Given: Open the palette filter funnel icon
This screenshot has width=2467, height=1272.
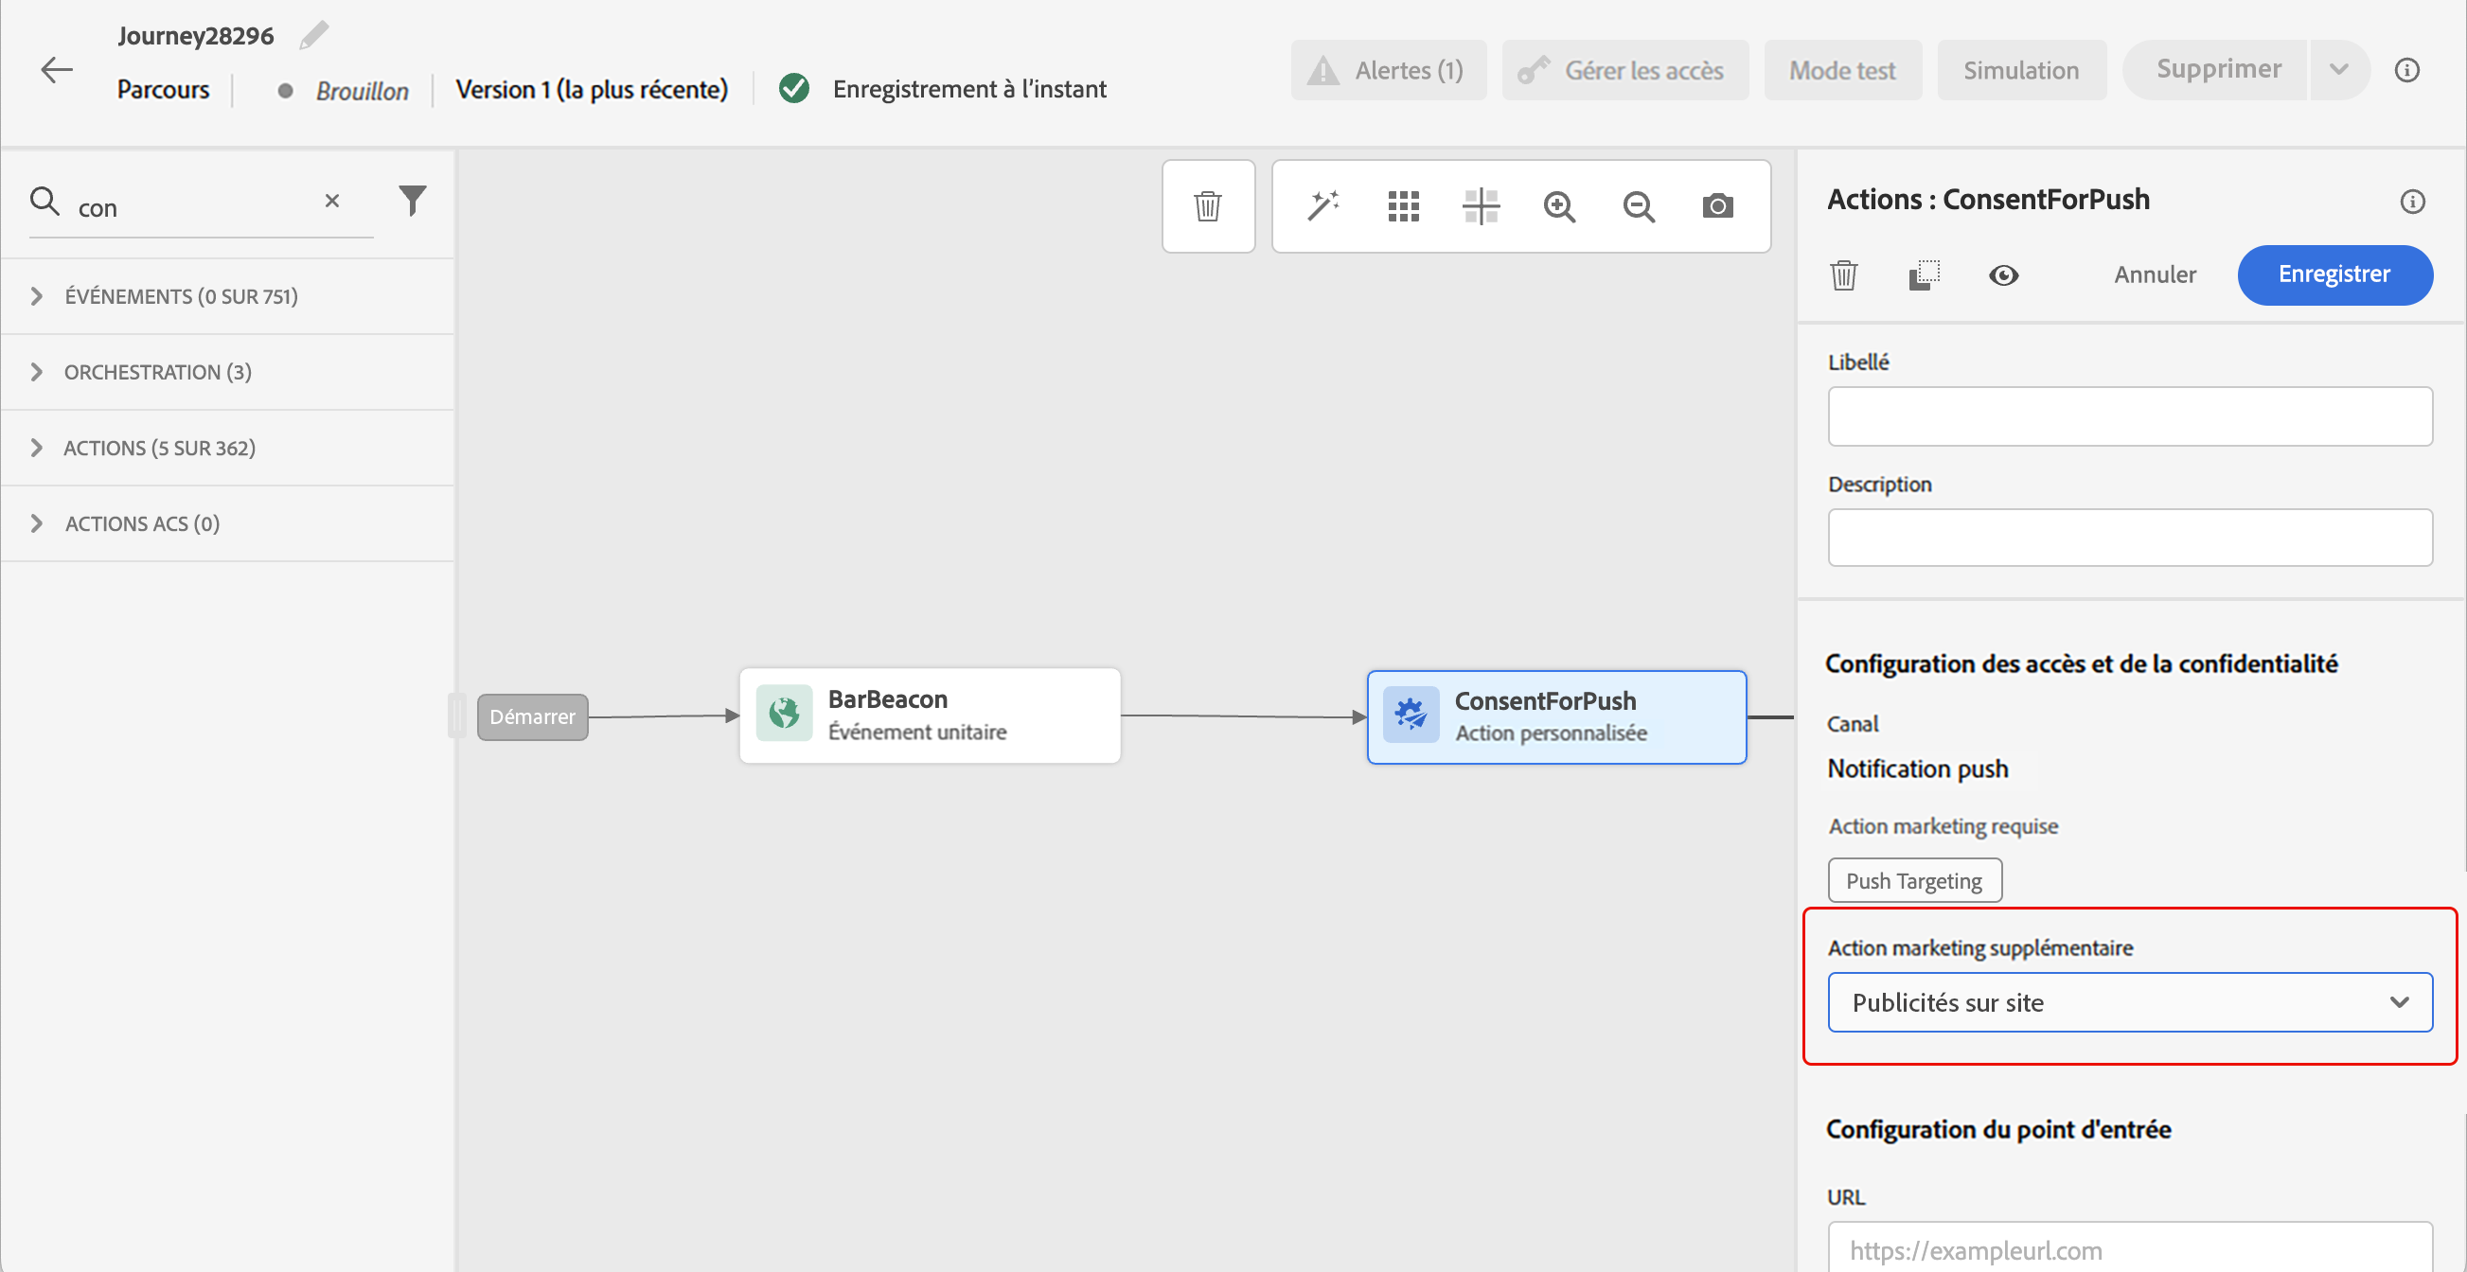Looking at the screenshot, I should 412,200.
